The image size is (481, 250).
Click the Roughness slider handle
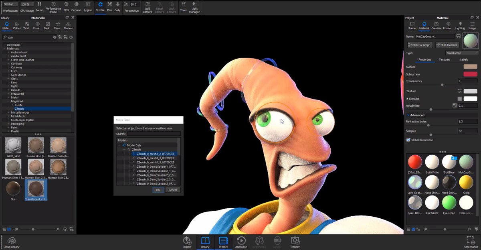pyautogui.click(x=431, y=109)
